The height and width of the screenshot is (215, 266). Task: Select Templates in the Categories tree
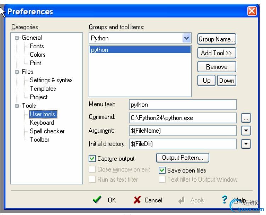pos(43,89)
